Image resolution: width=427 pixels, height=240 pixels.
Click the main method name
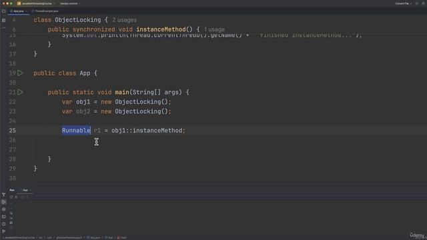point(122,92)
